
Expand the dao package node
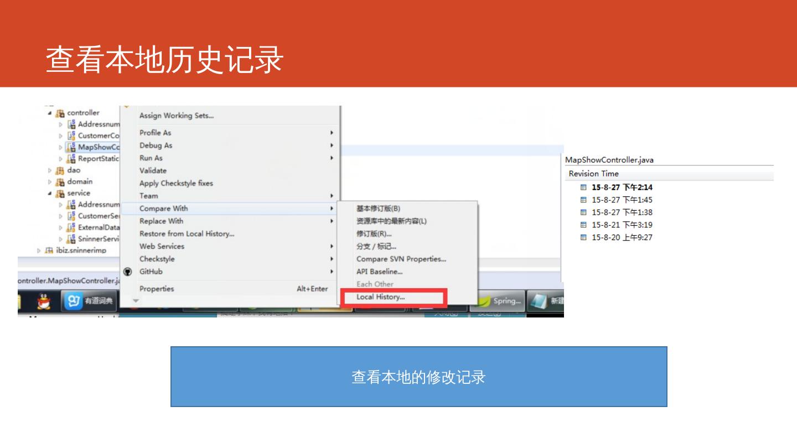[50, 170]
